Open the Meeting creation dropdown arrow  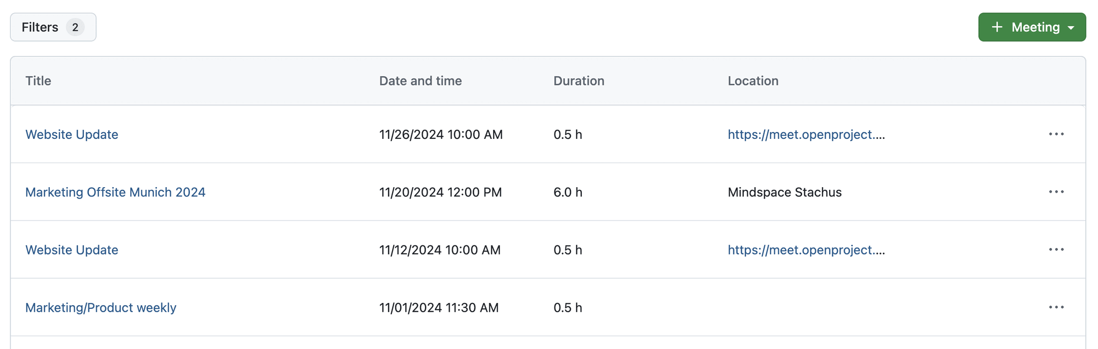1072,27
